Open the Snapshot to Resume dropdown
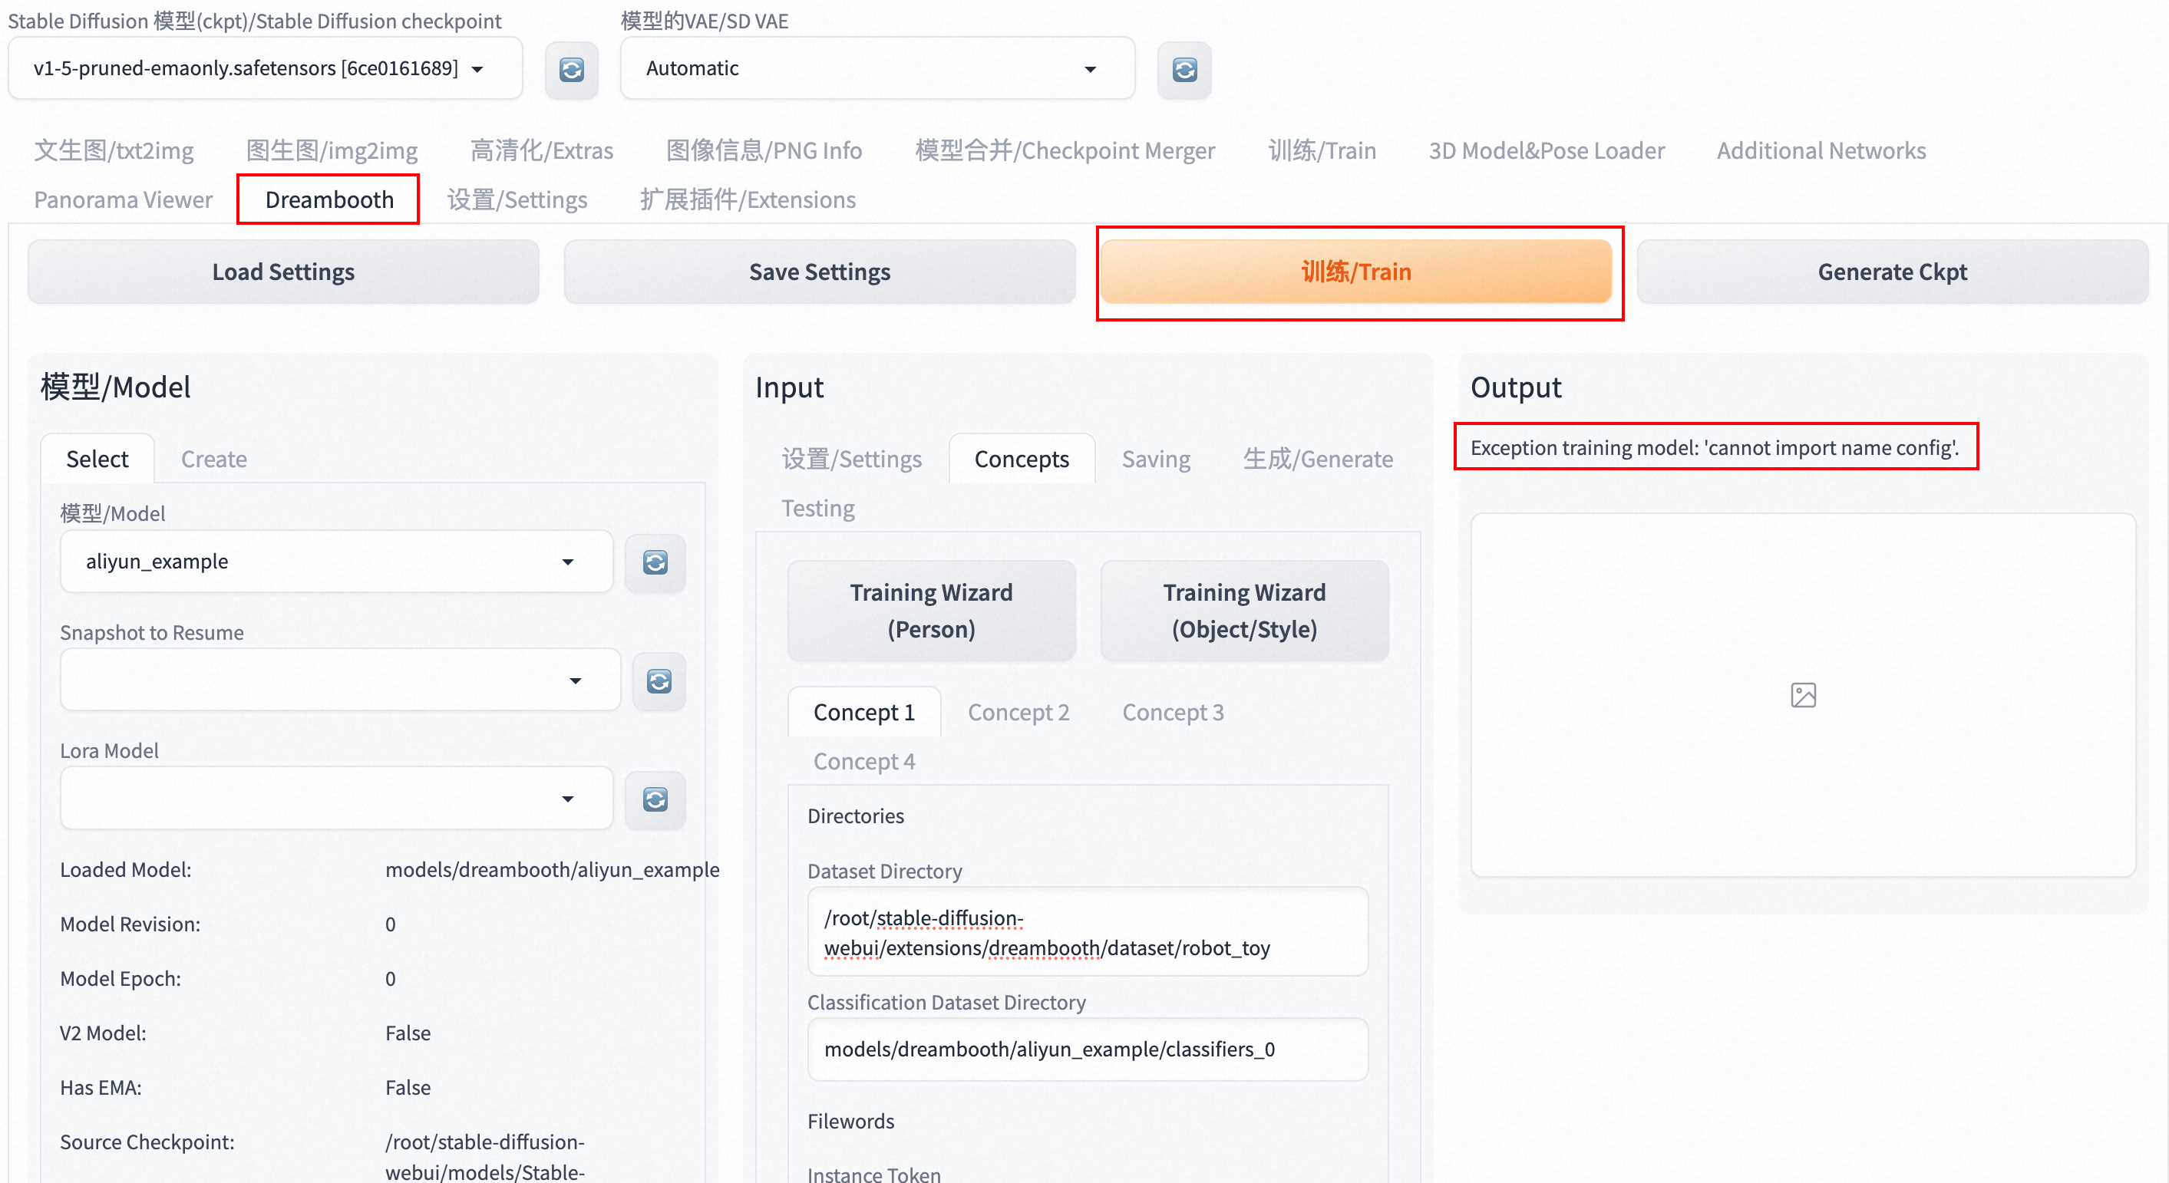 [x=338, y=680]
